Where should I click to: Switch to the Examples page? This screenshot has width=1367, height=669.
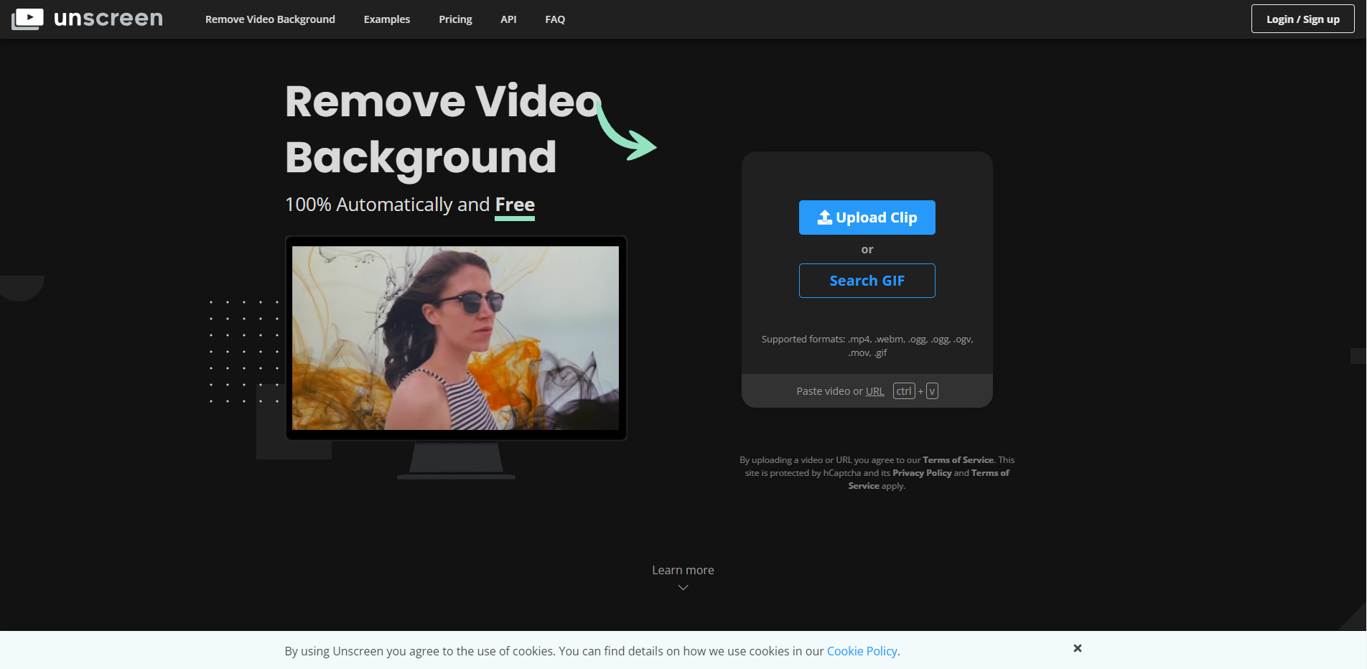(386, 19)
